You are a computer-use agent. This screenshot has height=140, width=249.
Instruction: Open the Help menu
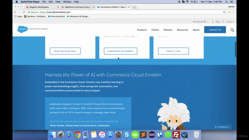[76, 2]
